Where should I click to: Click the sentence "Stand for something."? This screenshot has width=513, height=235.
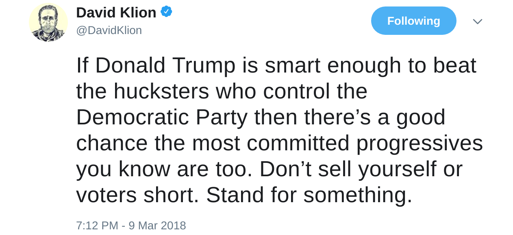309,195
